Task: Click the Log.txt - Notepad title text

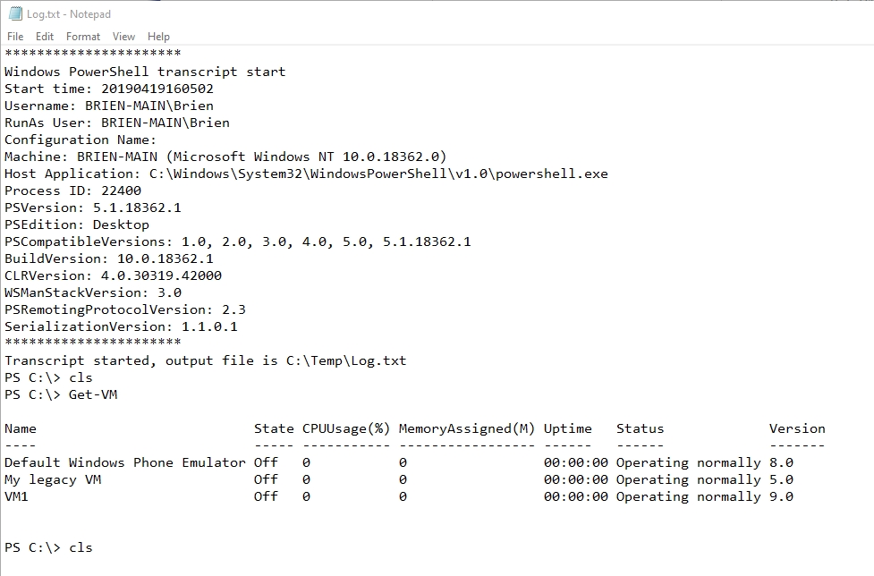Action: pyautogui.click(x=69, y=14)
